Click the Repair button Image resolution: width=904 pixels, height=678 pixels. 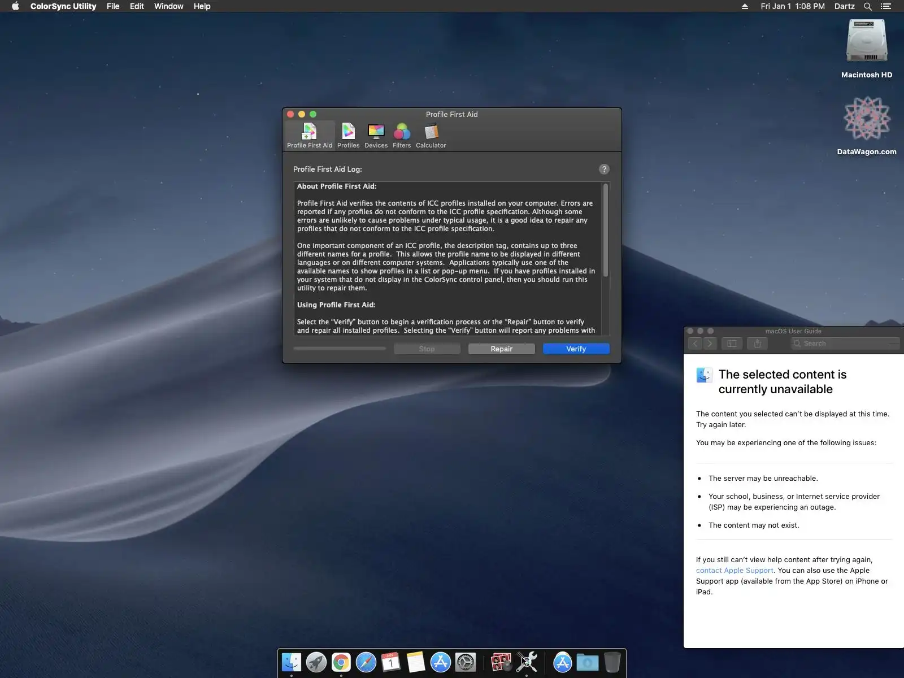(x=502, y=349)
